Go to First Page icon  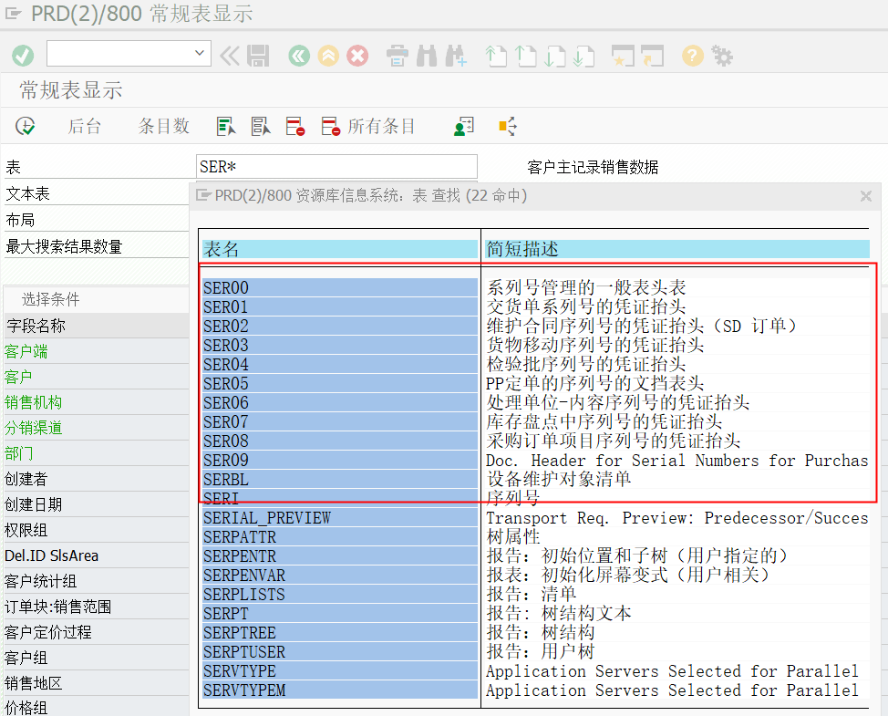[496, 56]
